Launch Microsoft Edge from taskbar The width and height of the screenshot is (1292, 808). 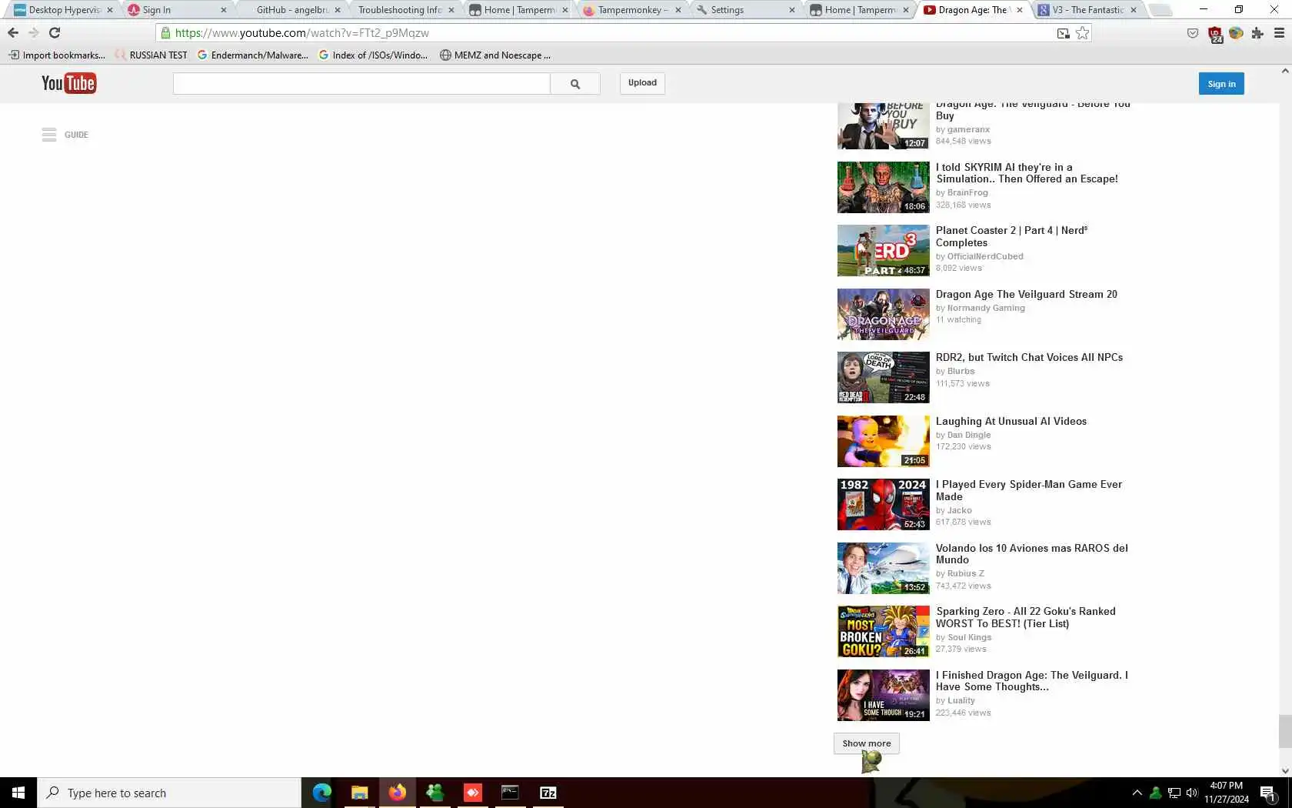(322, 793)
